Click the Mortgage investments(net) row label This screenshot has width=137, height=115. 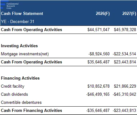25,54
